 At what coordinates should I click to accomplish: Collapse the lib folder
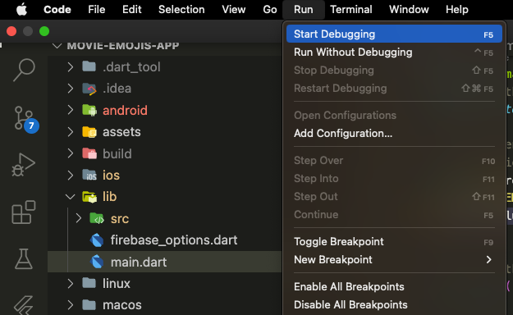(x=70, y=197)
